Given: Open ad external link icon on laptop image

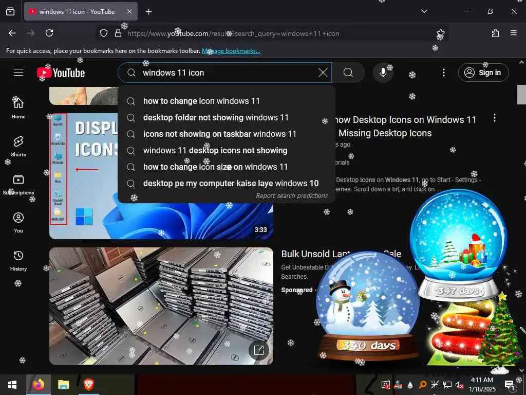Looking at the screenshot, I should 259,350.
